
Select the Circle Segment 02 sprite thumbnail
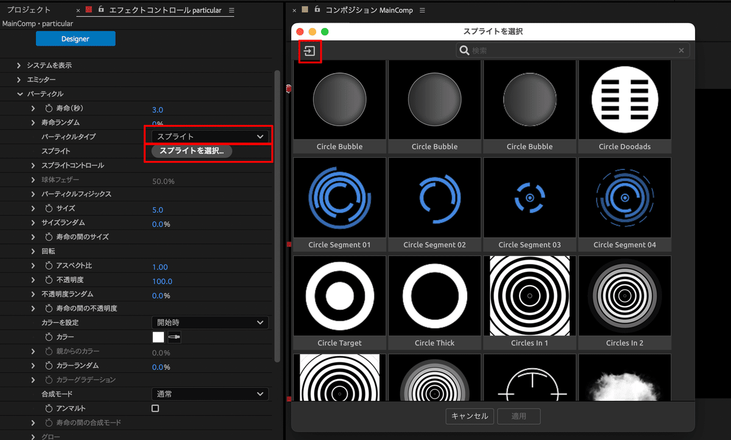coord(434,197)
